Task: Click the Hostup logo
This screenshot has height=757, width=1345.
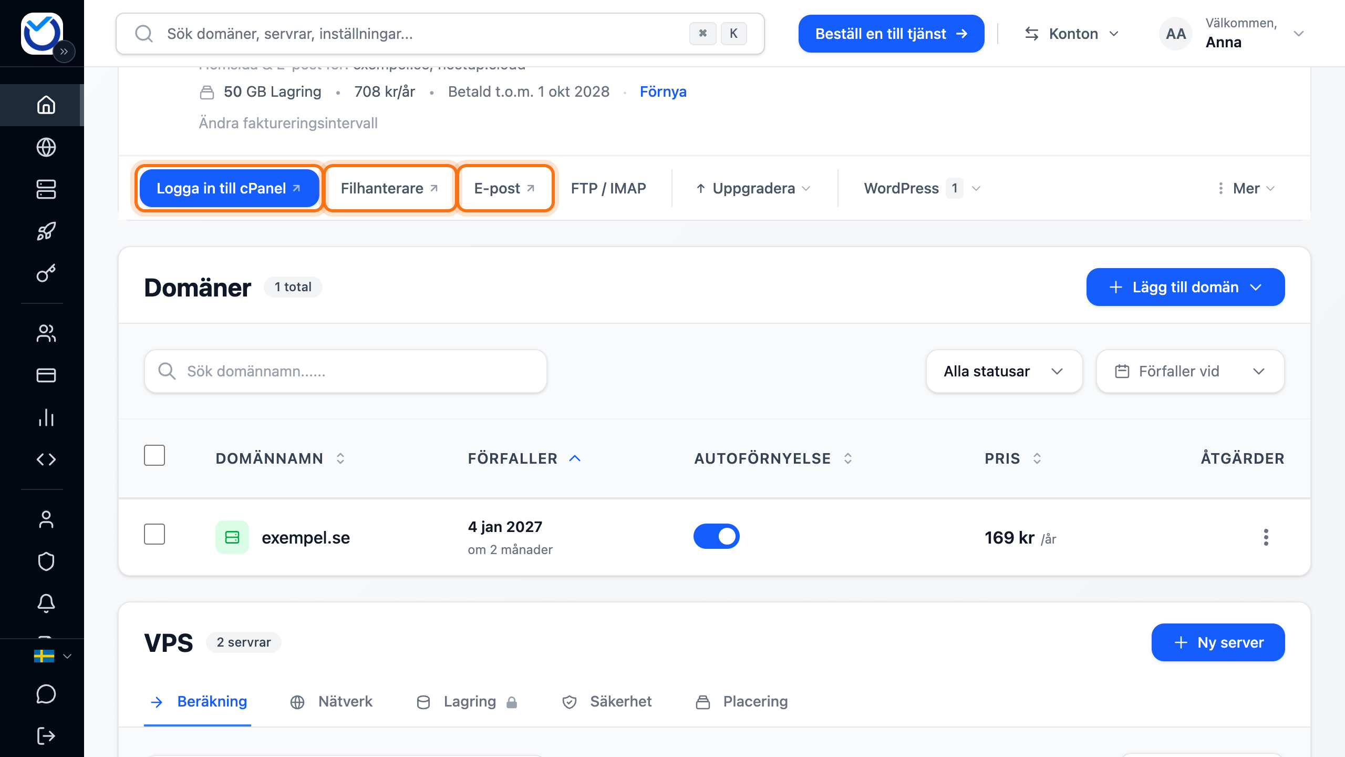Action: [42, 33]
